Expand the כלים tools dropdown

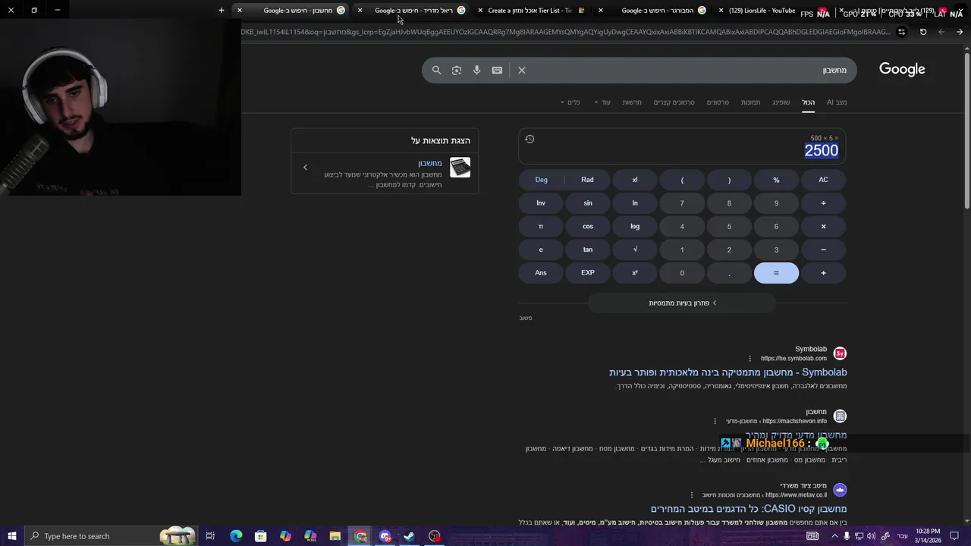pyautogui.click(x=570, y=102)
